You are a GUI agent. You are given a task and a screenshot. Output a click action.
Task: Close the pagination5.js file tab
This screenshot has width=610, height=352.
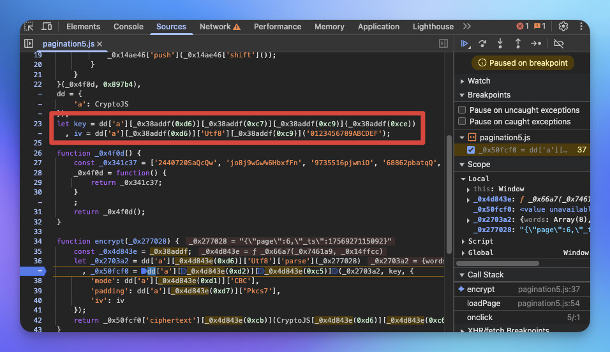pos(100,44)
